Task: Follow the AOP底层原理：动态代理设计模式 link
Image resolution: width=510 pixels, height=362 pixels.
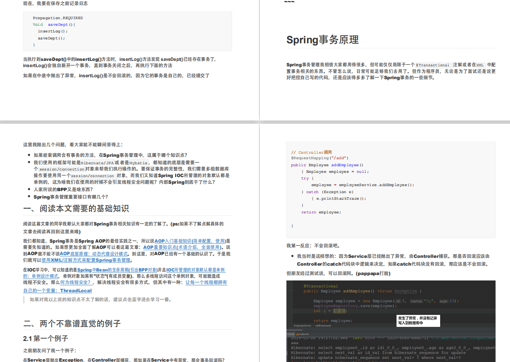Action: (x=94, y=254)
